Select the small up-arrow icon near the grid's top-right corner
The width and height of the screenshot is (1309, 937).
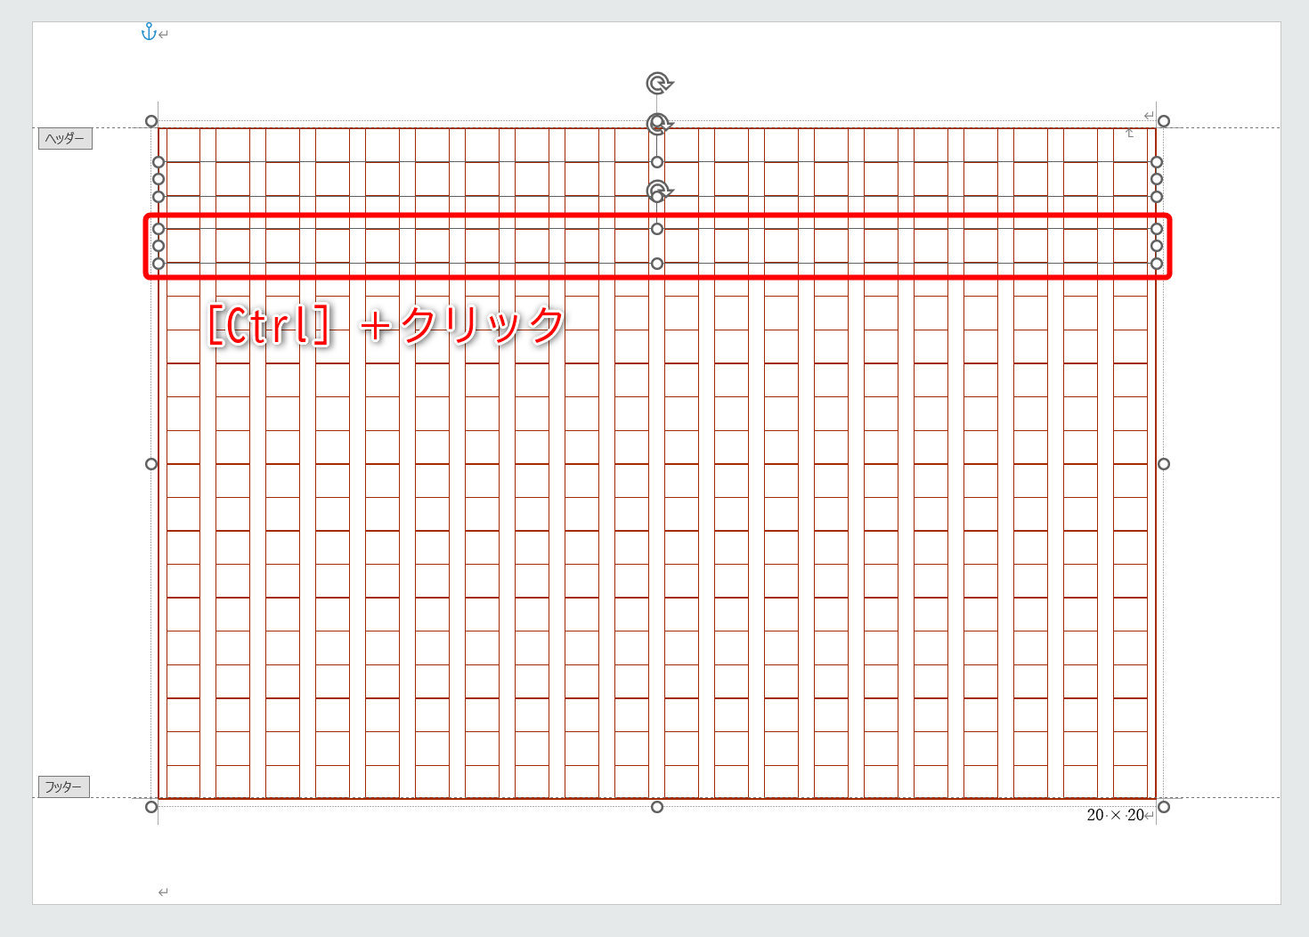pyautogui.click(x=1128, y=134)
